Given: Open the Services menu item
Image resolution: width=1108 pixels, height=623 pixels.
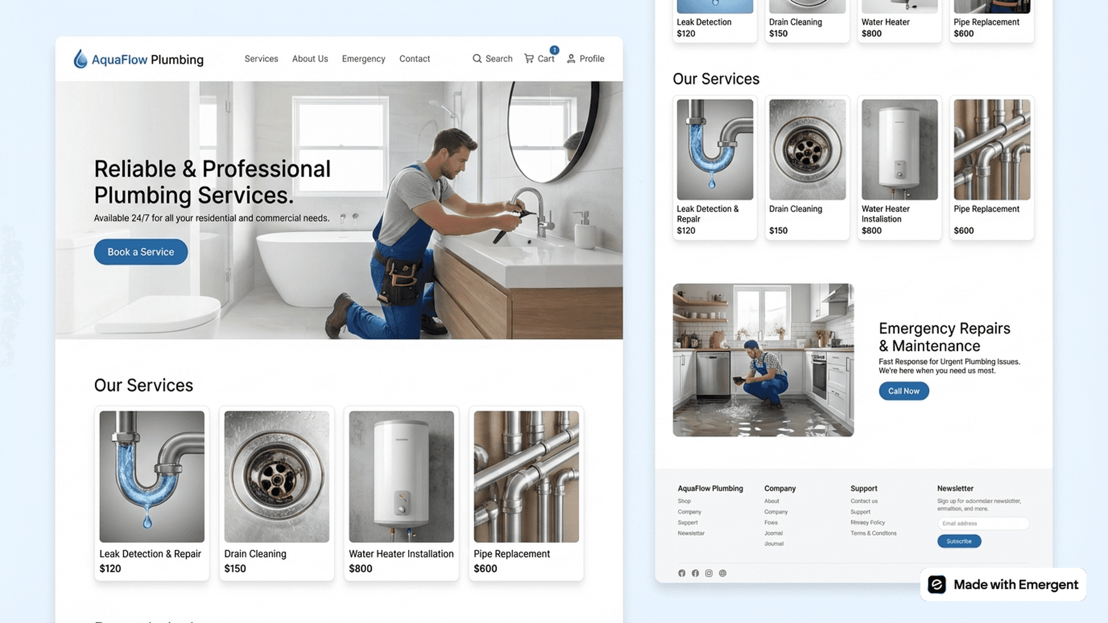Looking at the screenshot, I should pyautogui.click(x=261, y=59).
